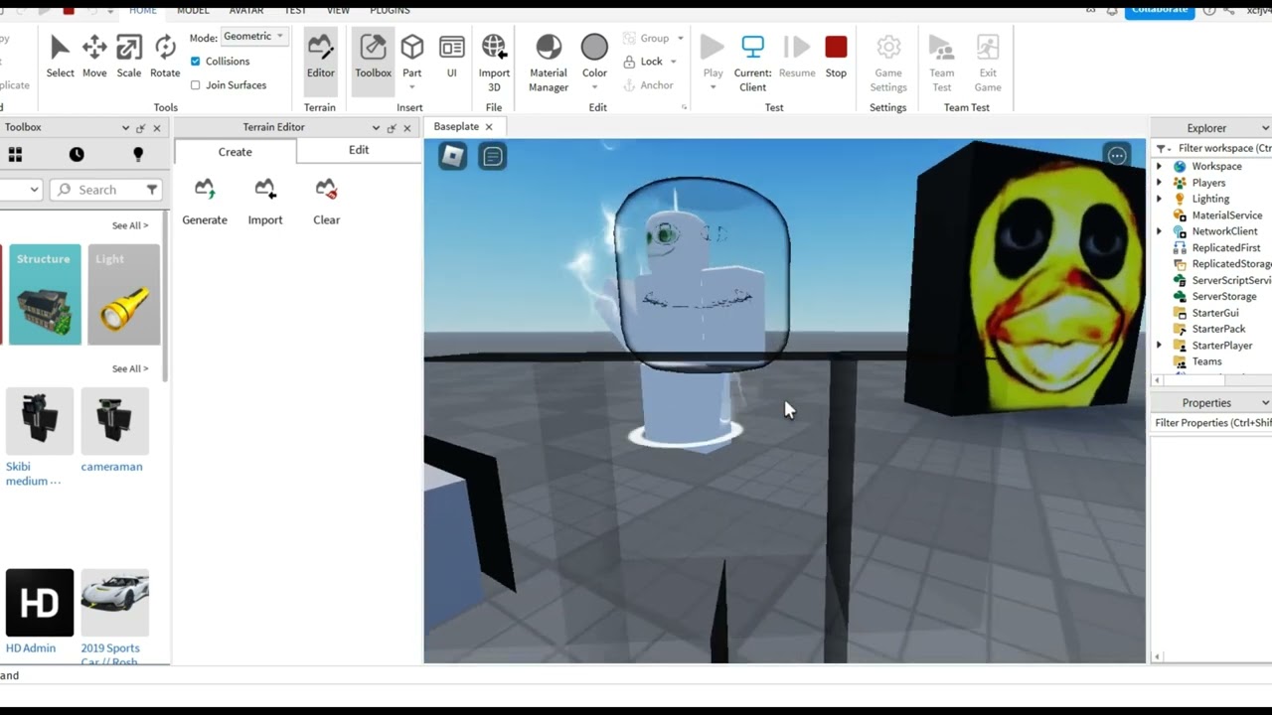Viewport: 1272px width, 715px height.
Task: Click Filter Properties input field
Action: [x=1211, y=423]
